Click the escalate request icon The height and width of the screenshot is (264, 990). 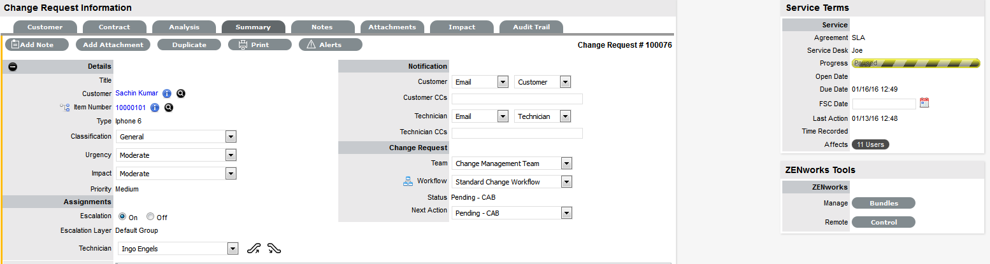point(254,249)
